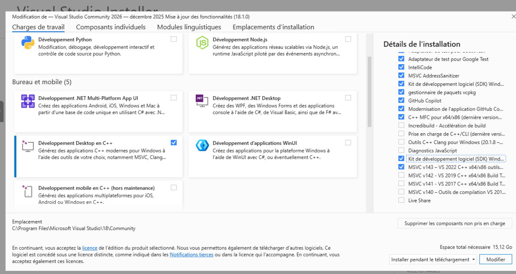Uncheck Modernisation de l'application GitHub component
The height and width of the screenshot is (274, 516).
click(401, 108)
